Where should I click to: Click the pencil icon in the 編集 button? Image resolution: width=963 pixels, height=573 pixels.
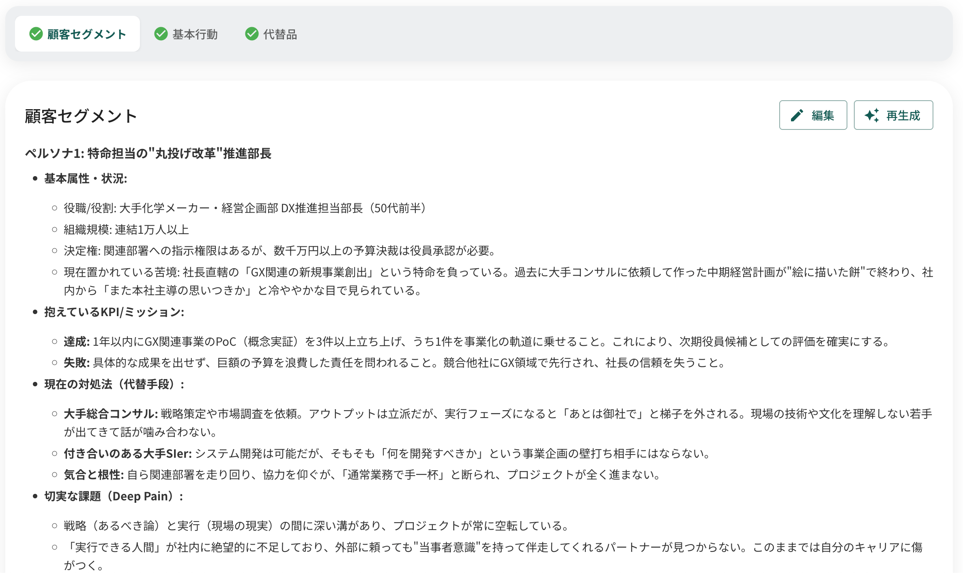[797, 116]
